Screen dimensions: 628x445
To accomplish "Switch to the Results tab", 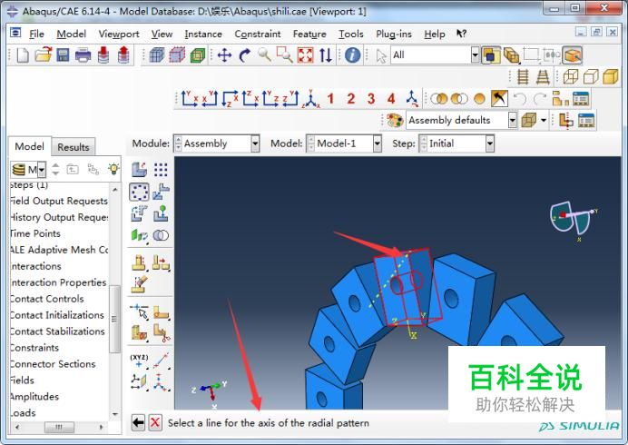I will (x=74, y=147).
